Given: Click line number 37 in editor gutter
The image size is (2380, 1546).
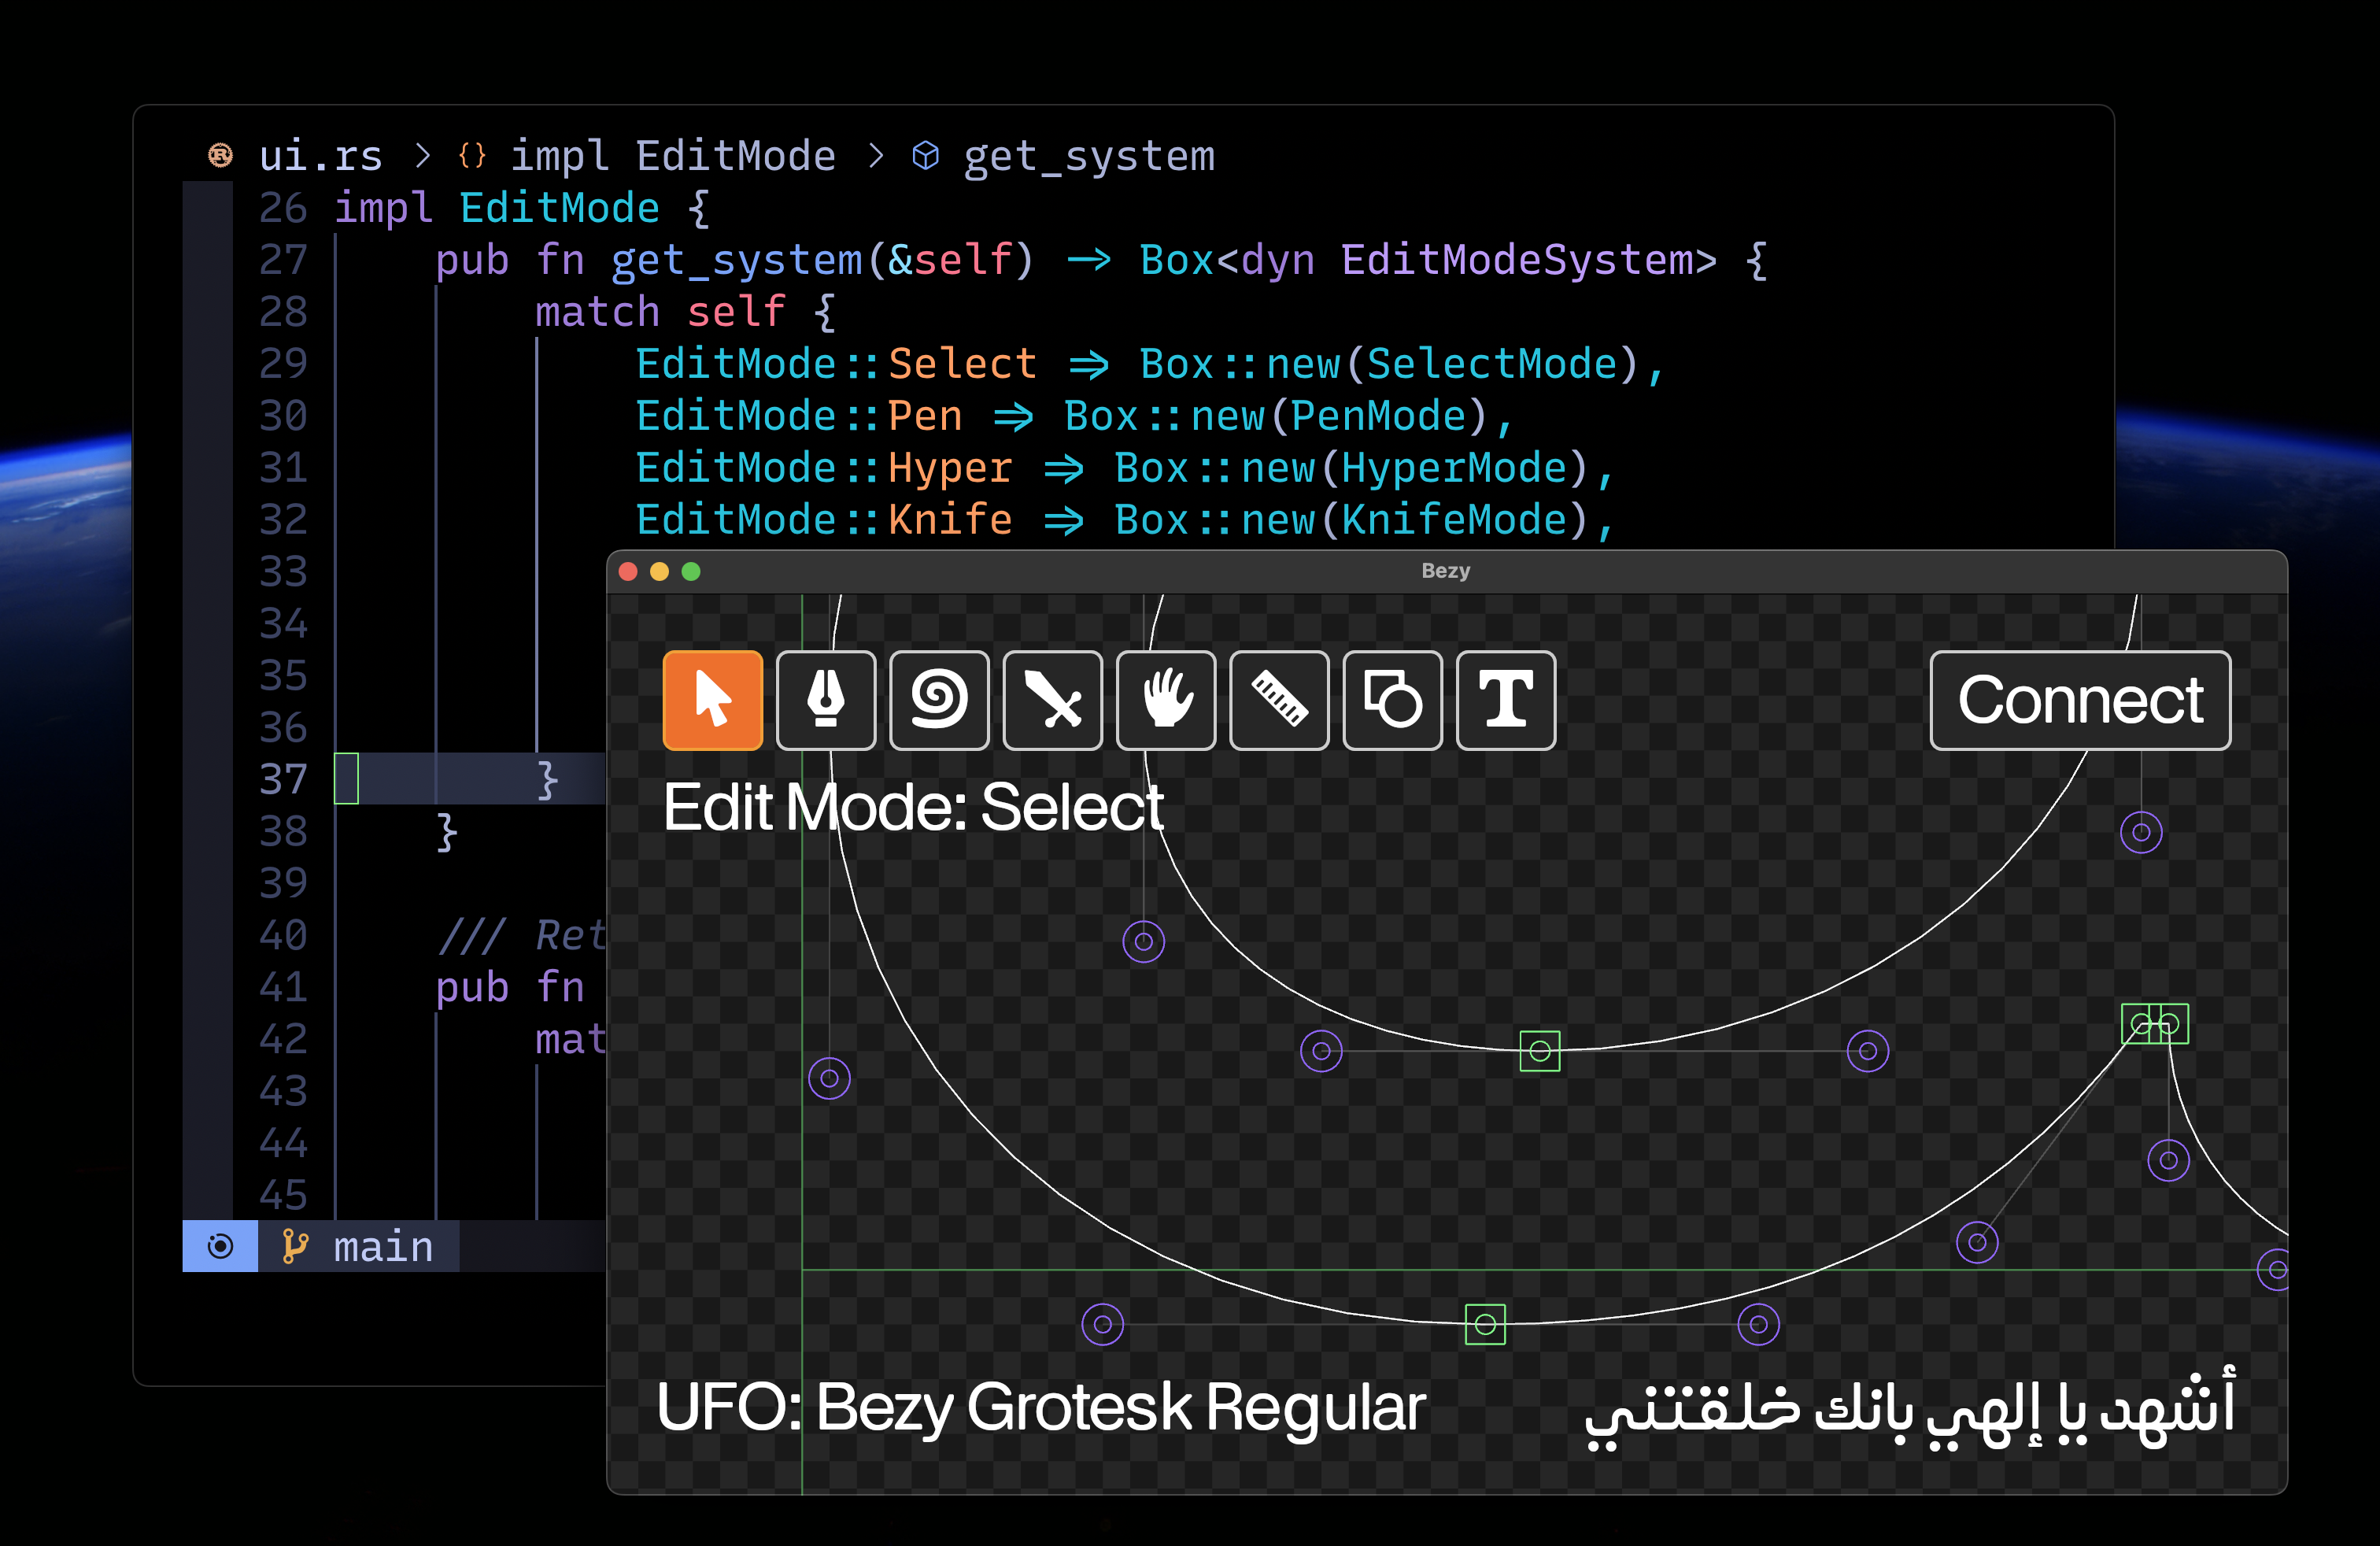Looking at the screenshot, I should (x=283, y=780).
